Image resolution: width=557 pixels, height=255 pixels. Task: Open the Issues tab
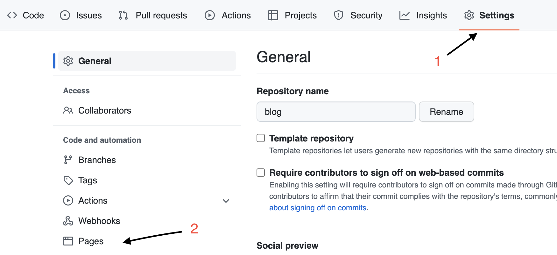click(81, 15)
